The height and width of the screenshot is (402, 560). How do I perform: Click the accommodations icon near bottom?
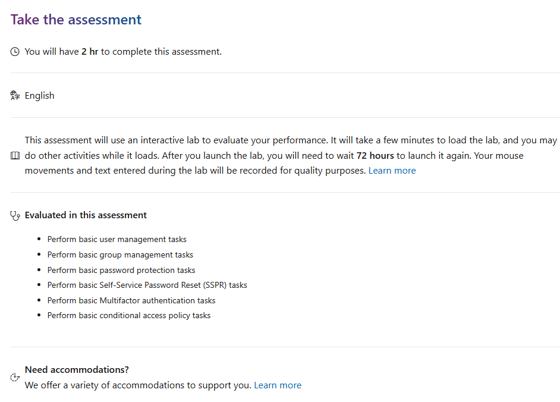tap(15, 378)
